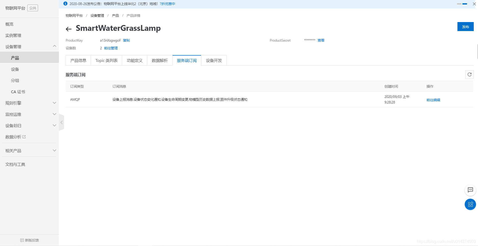Switch to the 功能定义 tab
Viewport: 478px width, 246px height.
point(135,60)
